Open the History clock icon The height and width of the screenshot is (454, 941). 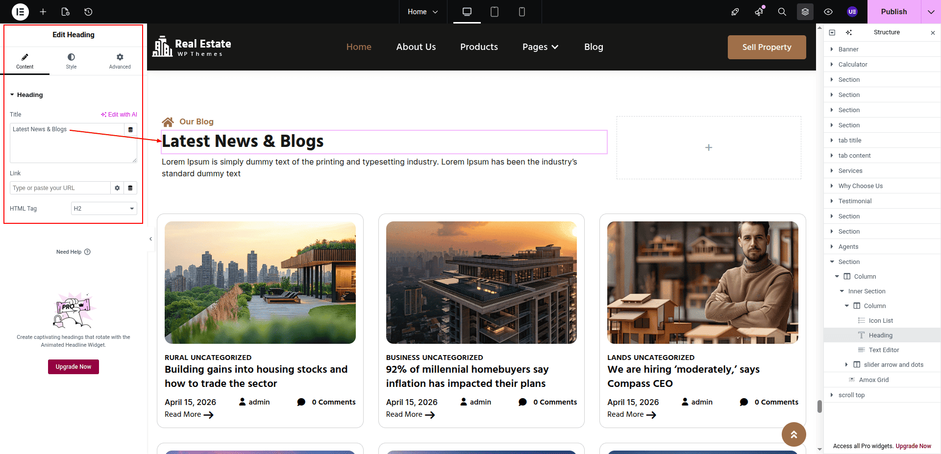[88, 12]
